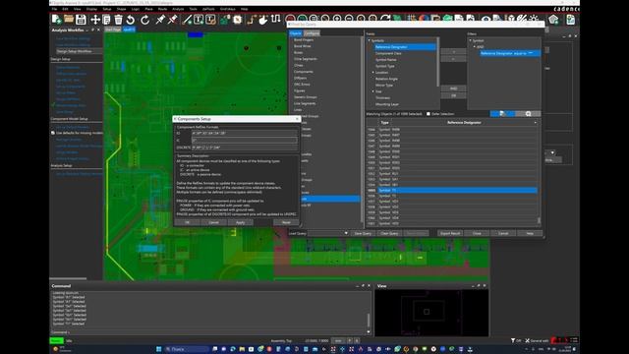Click the Save disk icon in toolbar
Screen dimensions: 629x354
tap(81, 20)
